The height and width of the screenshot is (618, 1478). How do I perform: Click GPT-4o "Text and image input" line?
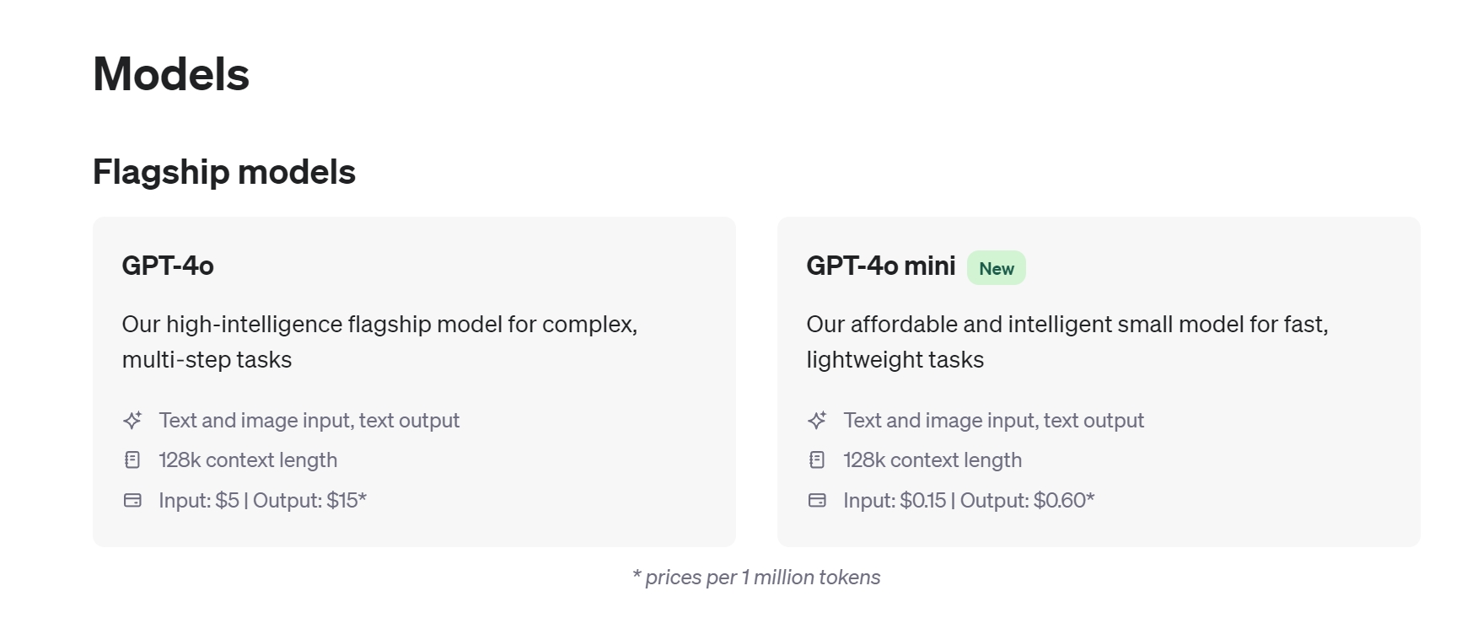309,420
